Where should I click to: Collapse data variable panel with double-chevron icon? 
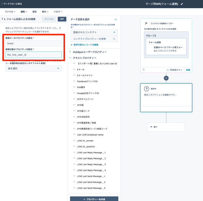(x=116, y=19)
